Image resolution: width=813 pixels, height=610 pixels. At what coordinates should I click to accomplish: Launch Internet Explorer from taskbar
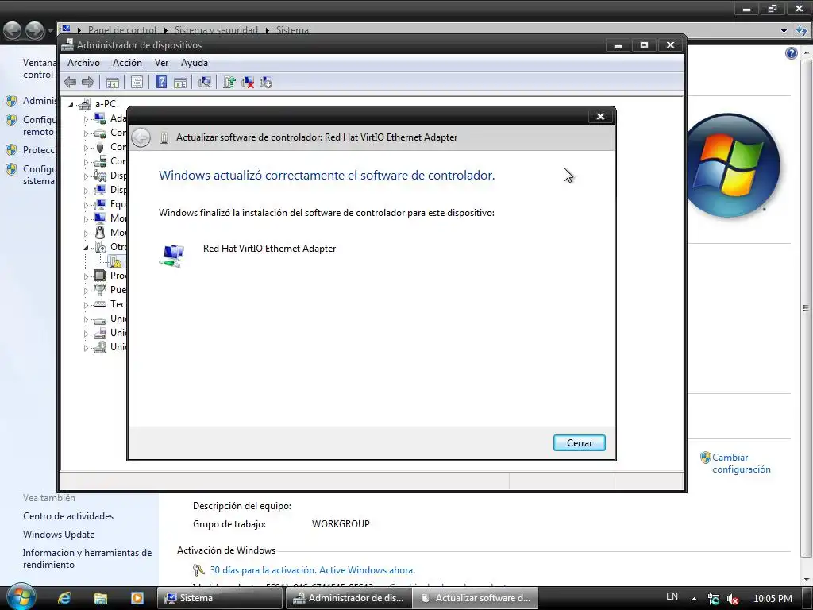(64, 598)
